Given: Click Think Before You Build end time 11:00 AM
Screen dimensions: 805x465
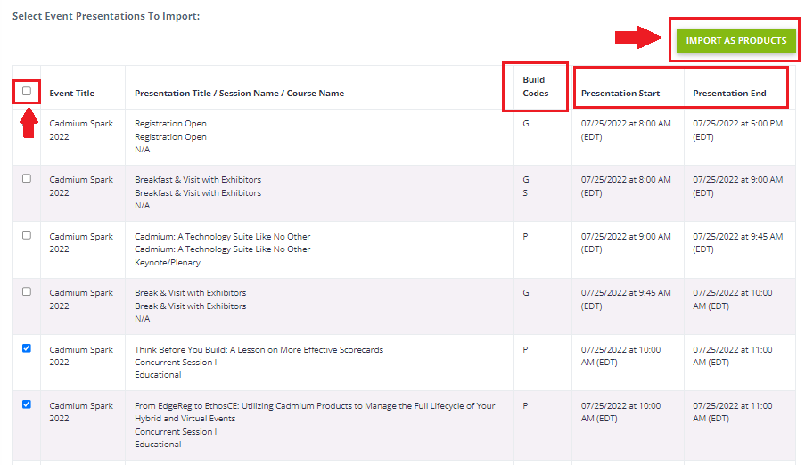Looking at the screenshot, I should 733,355.
